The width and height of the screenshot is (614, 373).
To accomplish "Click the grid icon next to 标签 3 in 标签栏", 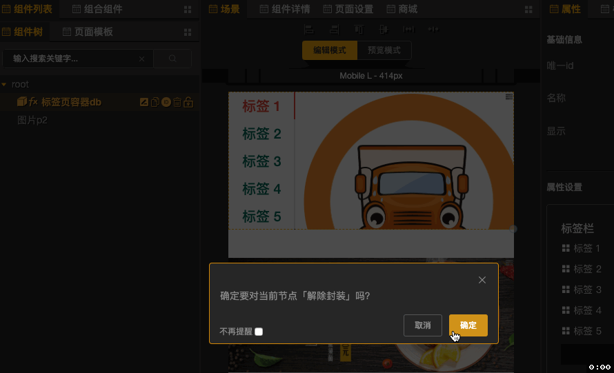I will [x=566, y=290].
